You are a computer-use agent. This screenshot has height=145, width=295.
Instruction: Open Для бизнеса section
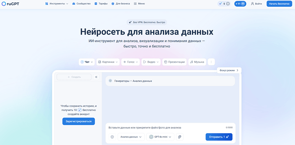(121, 4)
